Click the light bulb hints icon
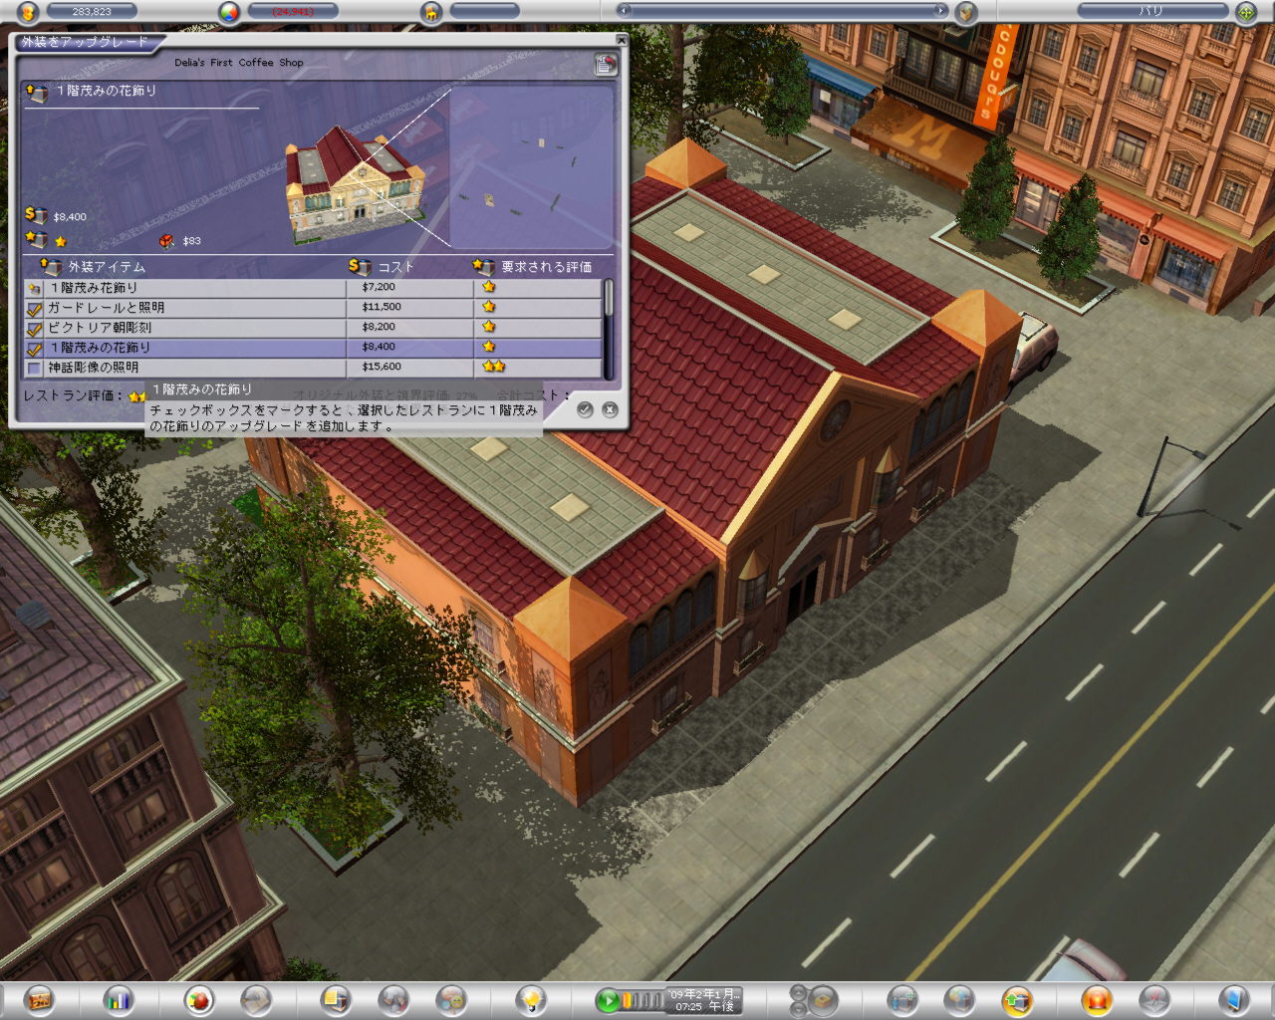The image size is (1275, 1020). tap(531, 999)
